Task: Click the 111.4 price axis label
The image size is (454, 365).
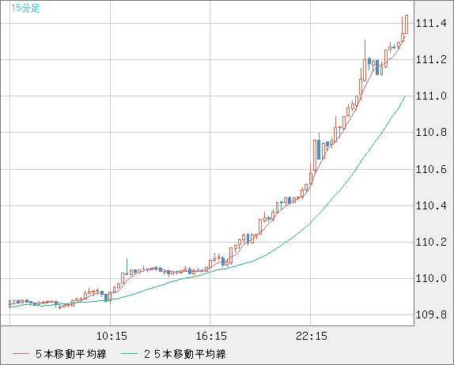Action: click(431, 23)
